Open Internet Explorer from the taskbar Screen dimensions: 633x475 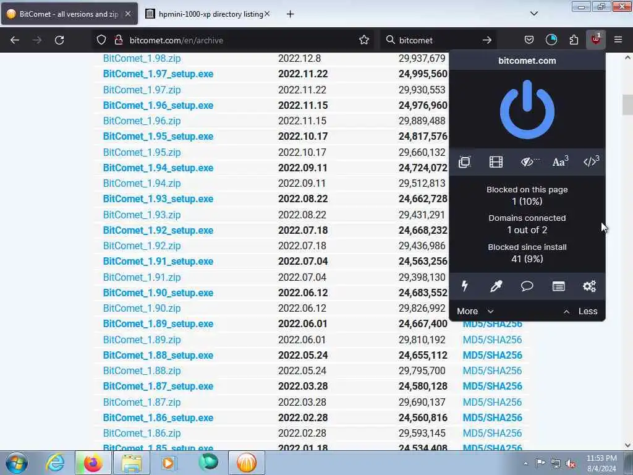(x=55, y=463)
